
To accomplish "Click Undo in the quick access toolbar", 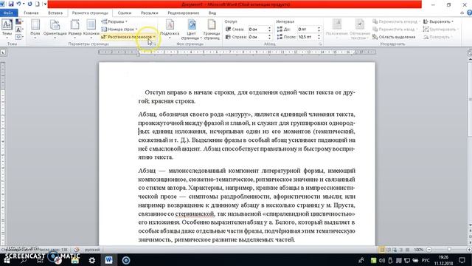I will click(18, 4).
